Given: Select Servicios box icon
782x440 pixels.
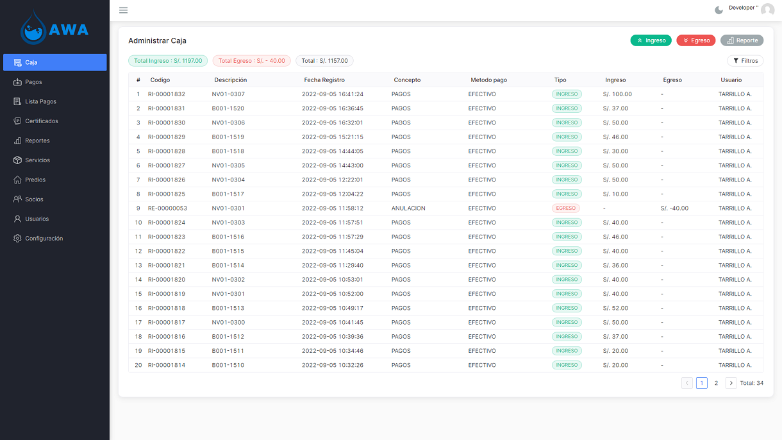Looking at the screenshot, I should [x=18, y=160].
